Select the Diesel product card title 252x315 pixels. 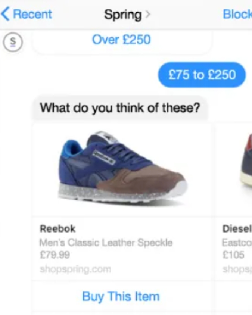[x=237, y=229]
